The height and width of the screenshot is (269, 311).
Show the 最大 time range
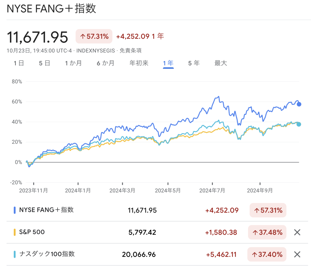click(x=221, y=63)
